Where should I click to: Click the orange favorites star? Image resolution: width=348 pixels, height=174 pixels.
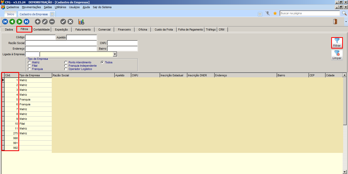coord(275,13)
